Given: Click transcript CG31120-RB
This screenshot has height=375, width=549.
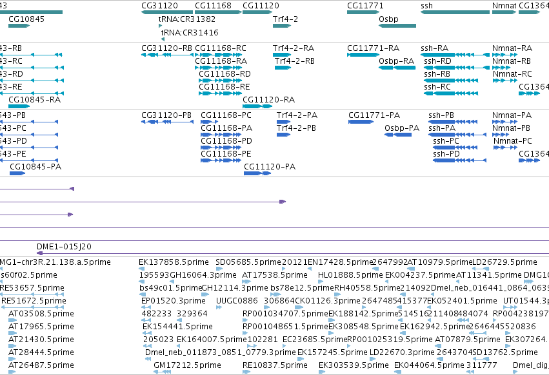Looking at the screenshot, I should 166,48.
